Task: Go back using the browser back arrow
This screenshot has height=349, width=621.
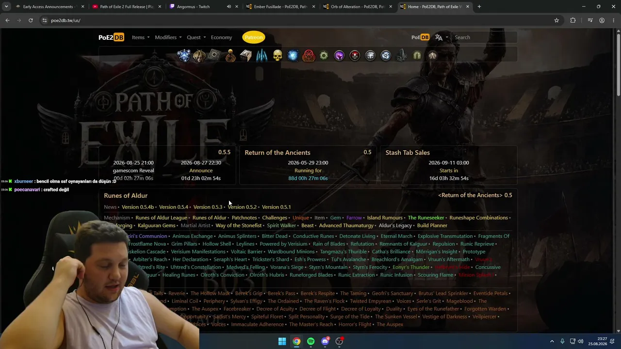Action: click(x=7, y=20)
